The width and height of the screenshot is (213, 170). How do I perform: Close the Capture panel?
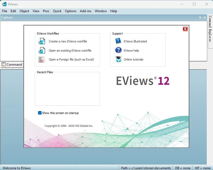click(x=205, y=17)
